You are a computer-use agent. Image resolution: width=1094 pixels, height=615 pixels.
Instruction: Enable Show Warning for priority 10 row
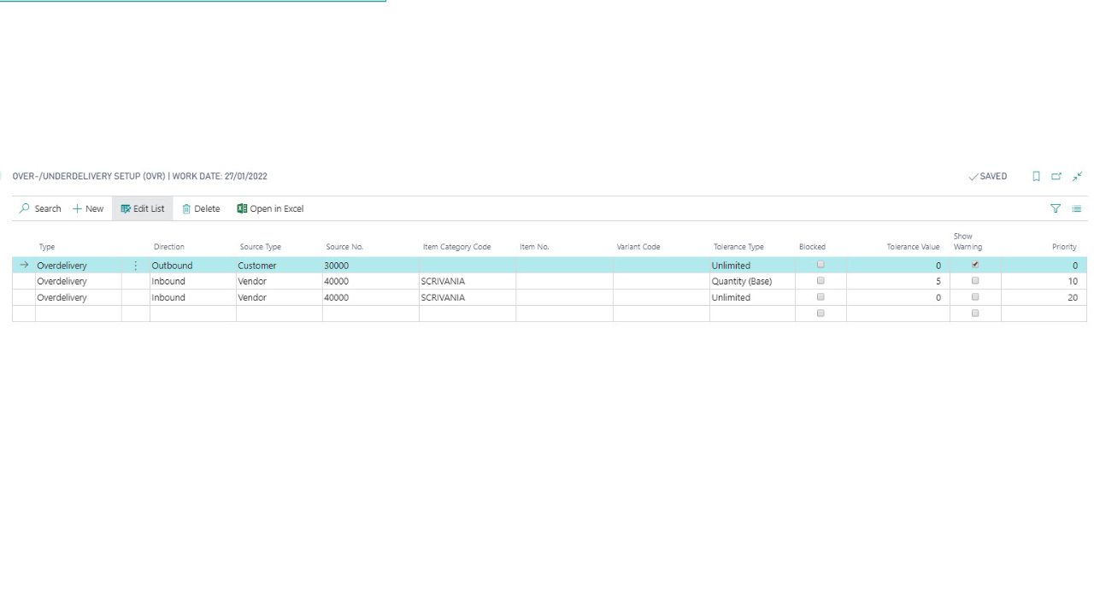tap(975, 281)
